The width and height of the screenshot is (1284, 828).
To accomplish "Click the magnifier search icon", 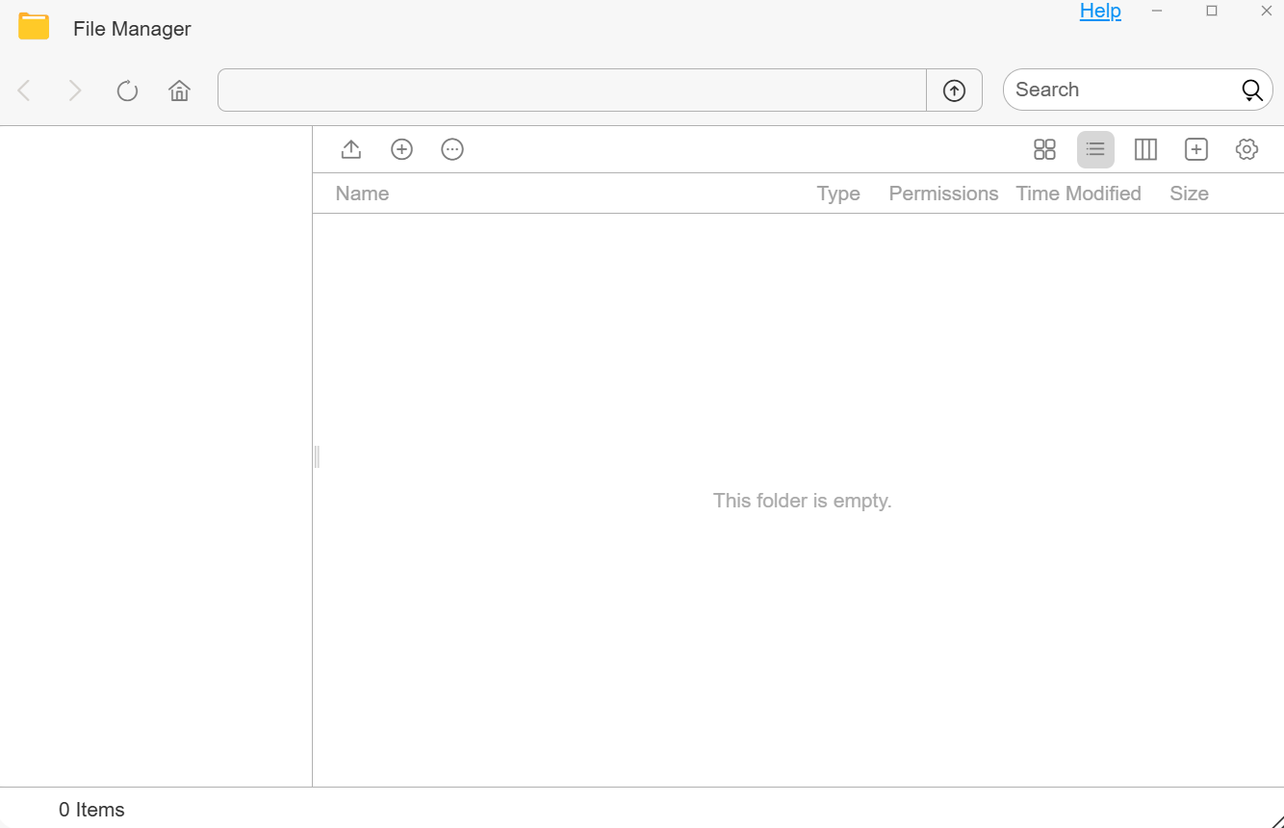I will (x=1251, y=91).
